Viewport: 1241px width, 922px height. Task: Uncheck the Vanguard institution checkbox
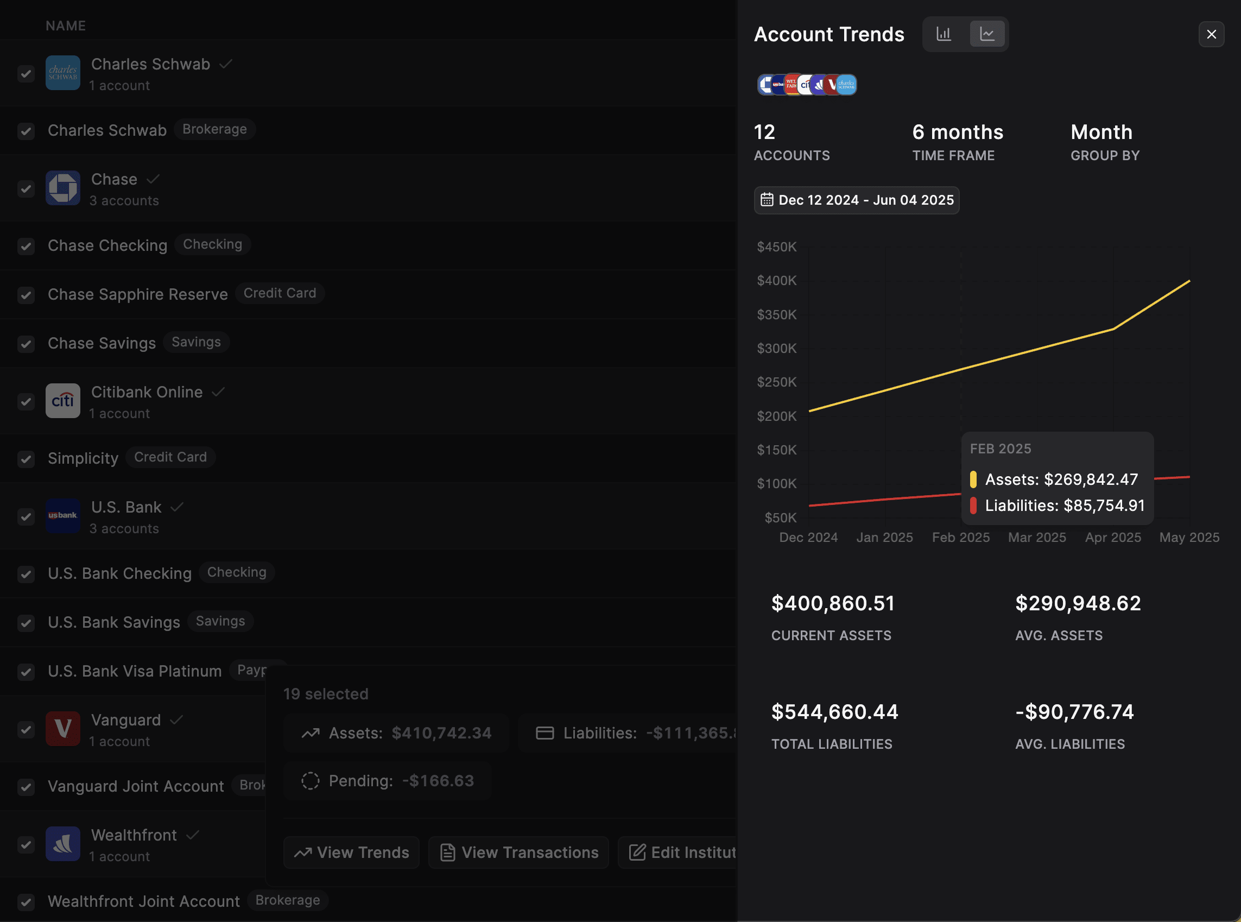click(x=26, y=729)
